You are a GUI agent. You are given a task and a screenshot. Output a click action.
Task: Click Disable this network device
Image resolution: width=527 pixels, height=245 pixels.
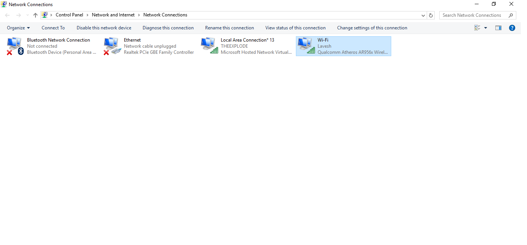point(104,27)
